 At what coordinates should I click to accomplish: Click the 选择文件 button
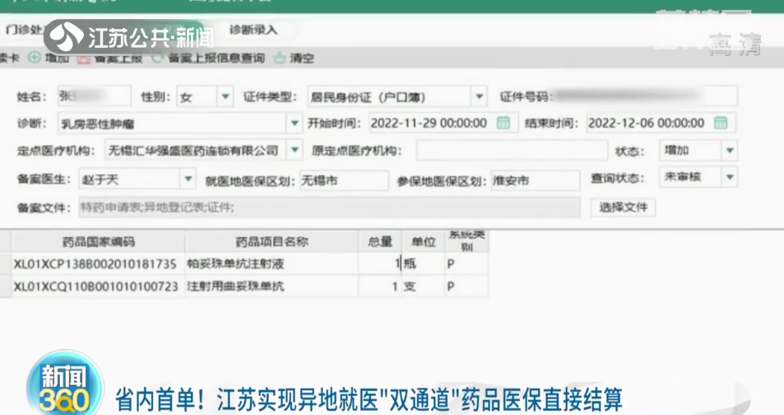click(623, 207)
